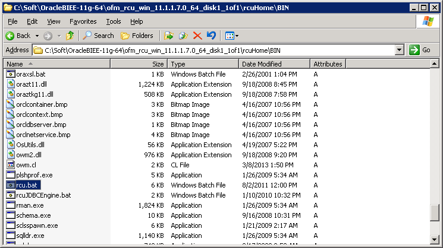Select the orclnetservice.bmp file icon
This screenshot has width=443, height=248.
[11, 135]
